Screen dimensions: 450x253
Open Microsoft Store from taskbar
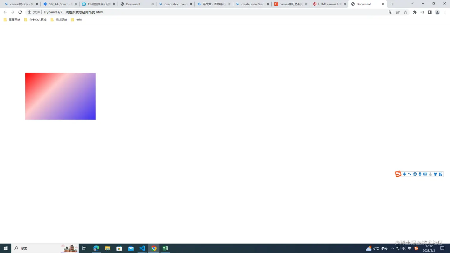tap(119, 248)
